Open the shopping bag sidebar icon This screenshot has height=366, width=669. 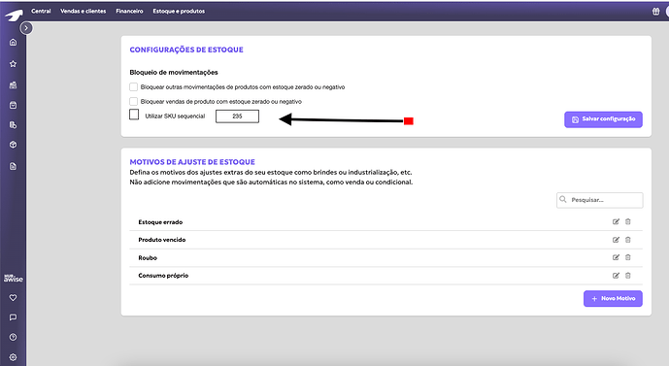pyautogui.click(x=14, y=105)
